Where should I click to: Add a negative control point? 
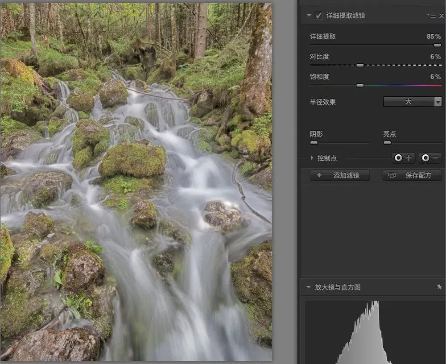[430, 157]
